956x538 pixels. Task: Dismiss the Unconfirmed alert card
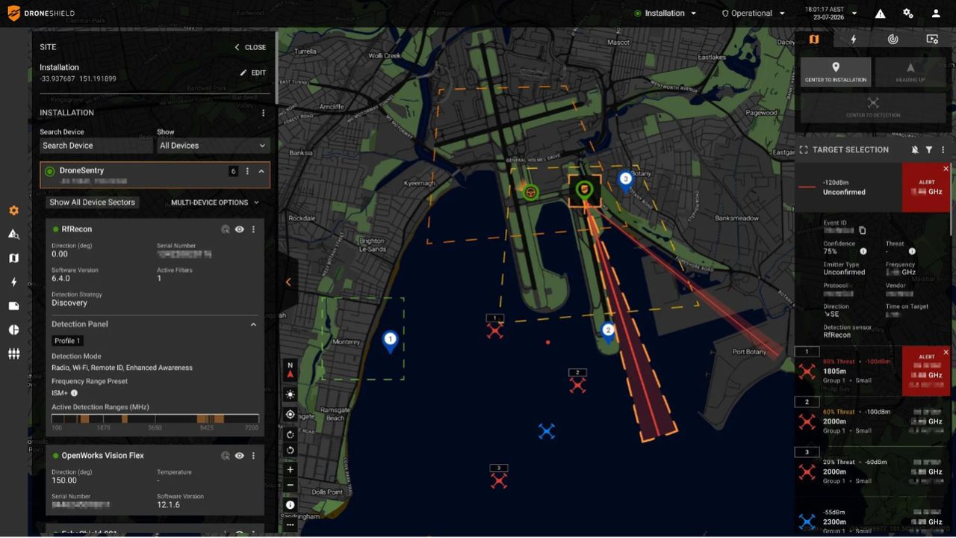[946, 169]
